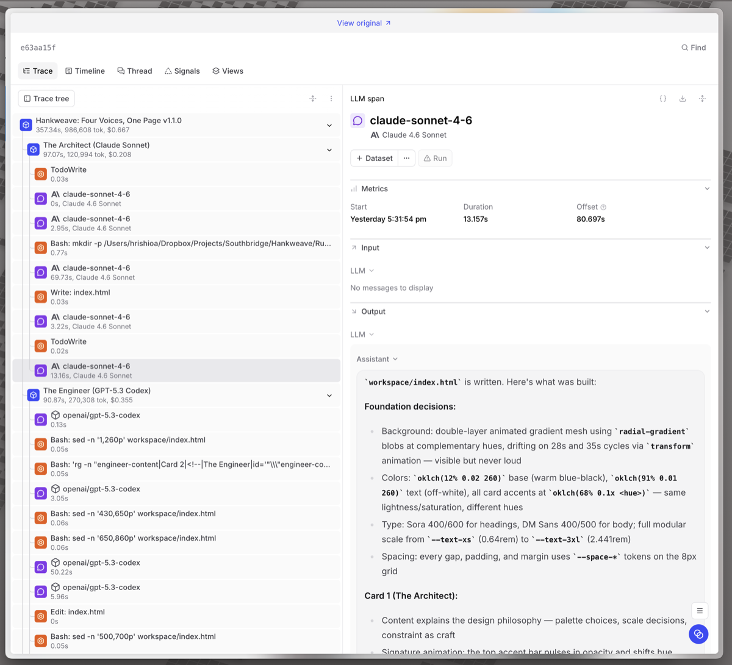The image size is (732, 665).
Task: Click the Run button
Action: [x=435, y=158]
